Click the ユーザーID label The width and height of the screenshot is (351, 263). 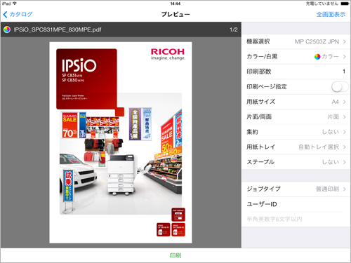(x=262, y=204)
